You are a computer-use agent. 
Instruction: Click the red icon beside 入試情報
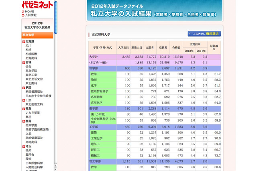point(23,15)
